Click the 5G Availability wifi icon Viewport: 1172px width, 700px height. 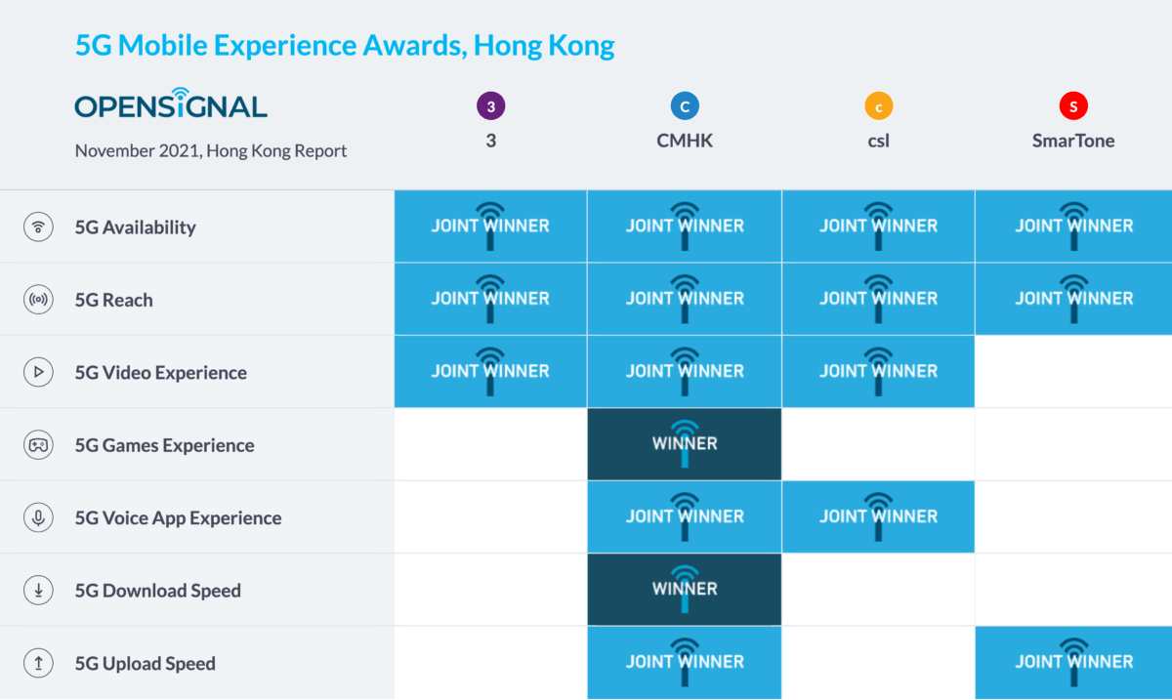tap(38, 227)
